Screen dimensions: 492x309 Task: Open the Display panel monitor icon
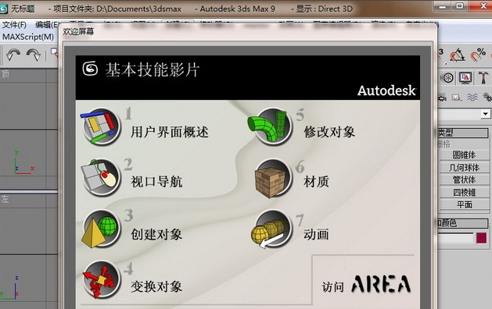pos(465,77)
